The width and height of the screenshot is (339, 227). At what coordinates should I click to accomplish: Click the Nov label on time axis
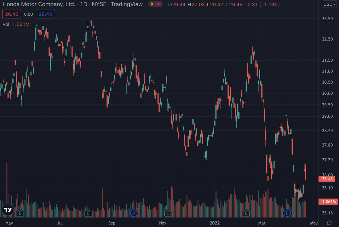pyautogui.click(x=163, y=223)
